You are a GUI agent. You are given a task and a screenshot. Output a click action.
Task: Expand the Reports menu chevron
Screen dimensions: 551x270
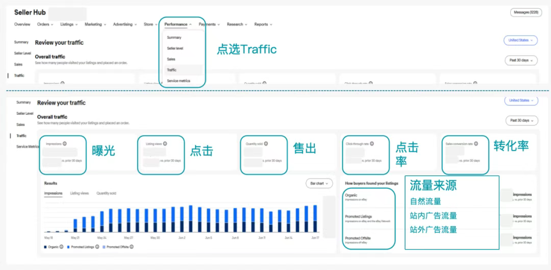click(271, 24)
